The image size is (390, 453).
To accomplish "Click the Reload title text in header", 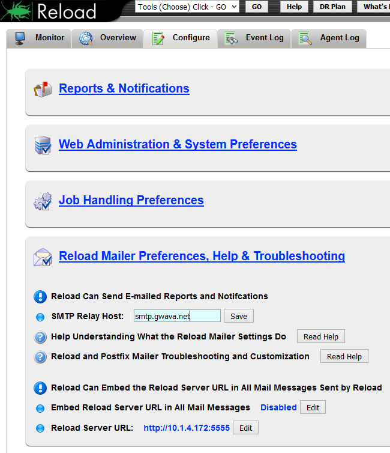I will (x=67, y=11).
